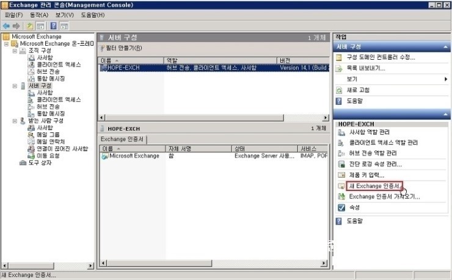The height and width of the screenshot is (280, 452).
Task: Click right scroll arrow of certificate list
Action: click(324, 263)
